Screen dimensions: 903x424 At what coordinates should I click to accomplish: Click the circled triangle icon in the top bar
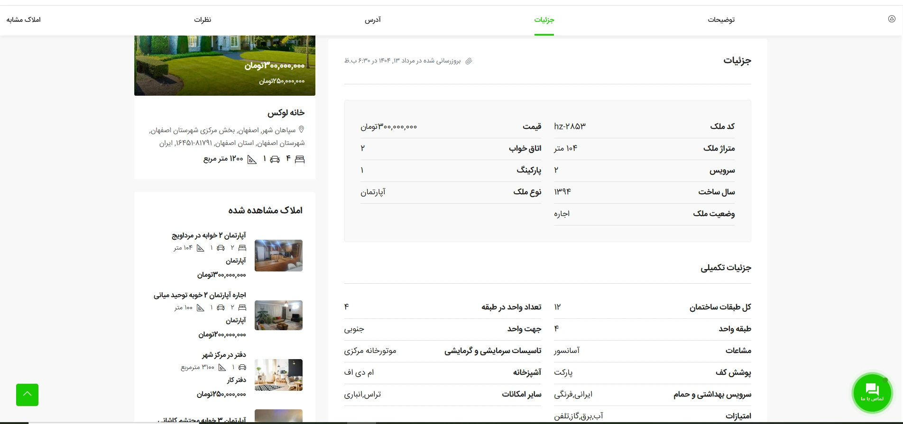pyautogui.click(x=892, y=19)
